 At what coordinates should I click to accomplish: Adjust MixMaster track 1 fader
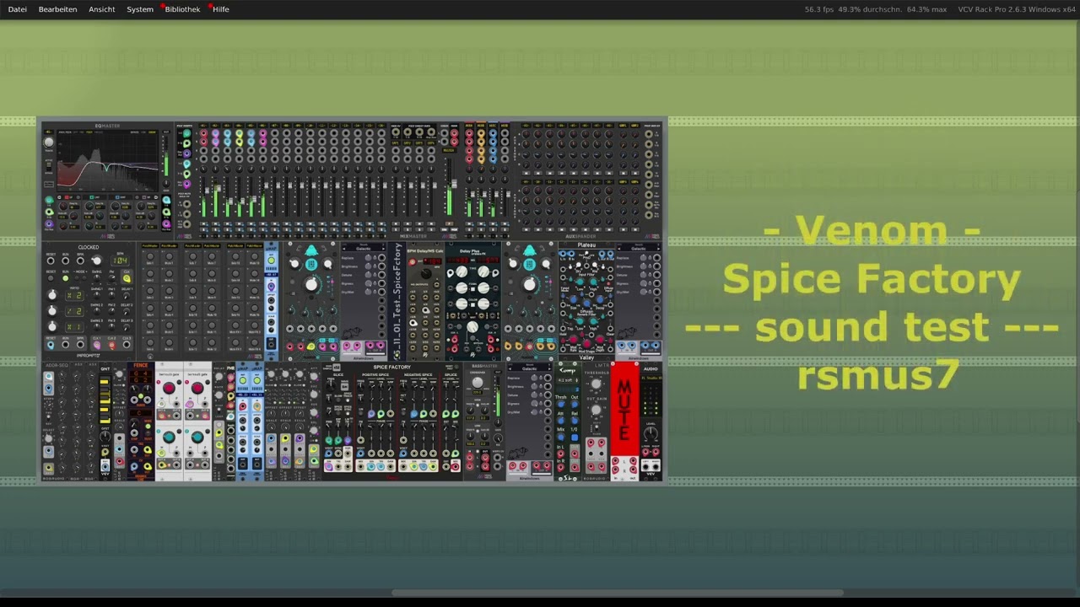(x=207, y=190)
